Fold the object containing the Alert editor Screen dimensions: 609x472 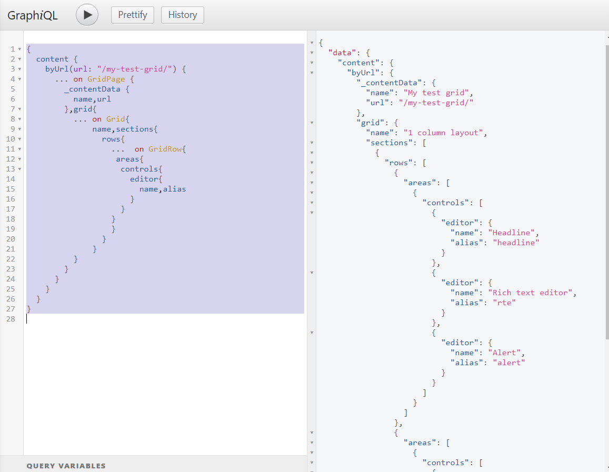pyautogui.click(x=312, y=333)
